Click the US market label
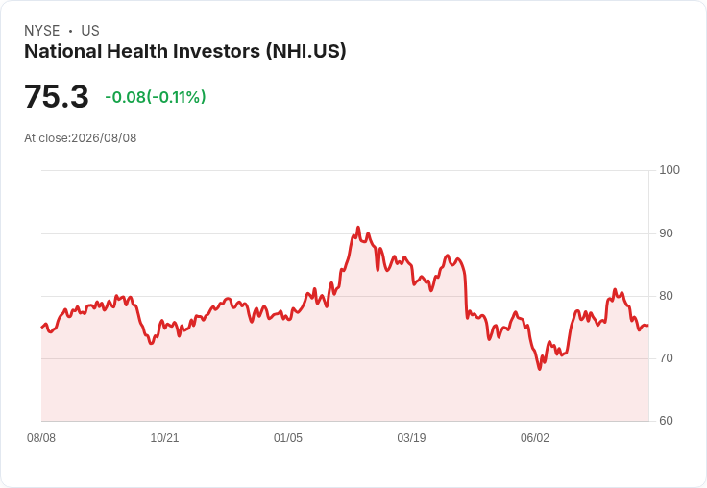Viewport: 707px width, 488px height. point(90,31)
